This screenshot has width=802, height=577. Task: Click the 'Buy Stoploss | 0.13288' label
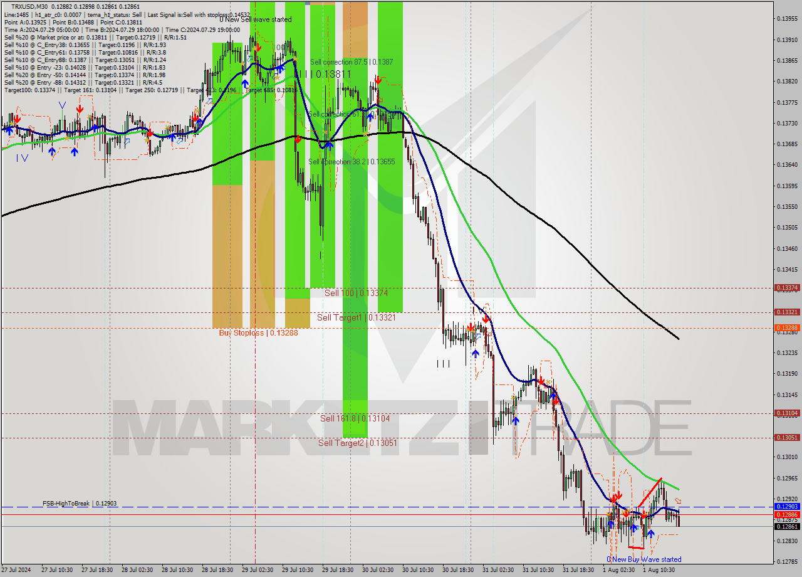[258, 332]
